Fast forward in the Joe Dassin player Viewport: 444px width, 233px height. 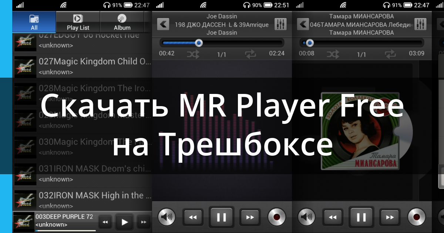(x=250, y=217)
